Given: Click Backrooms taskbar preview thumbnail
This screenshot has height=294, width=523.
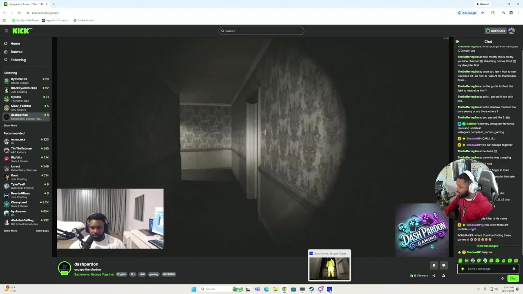Looking at the screenshot, I should tap(329, 265).
